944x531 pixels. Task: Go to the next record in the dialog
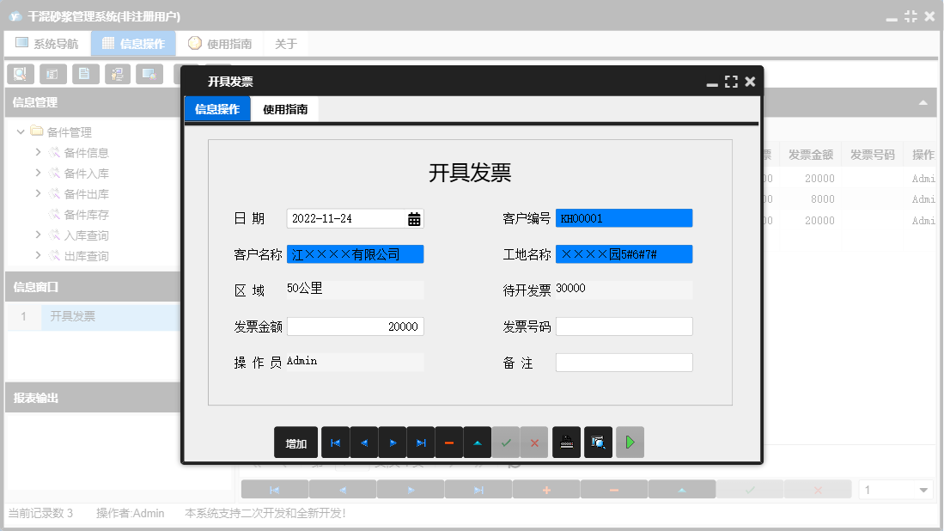(394, 442)
